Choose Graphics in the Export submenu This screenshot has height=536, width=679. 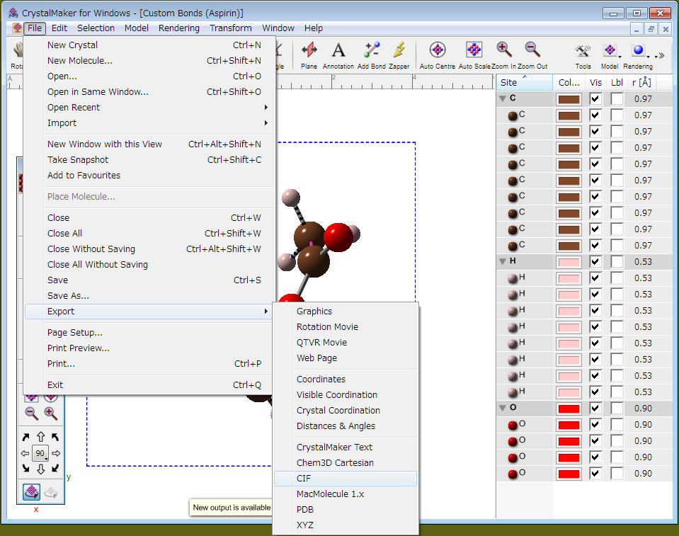pos(346,312)
